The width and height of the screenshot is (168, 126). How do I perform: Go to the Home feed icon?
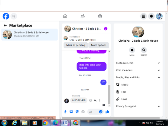[x=65, y=16]
